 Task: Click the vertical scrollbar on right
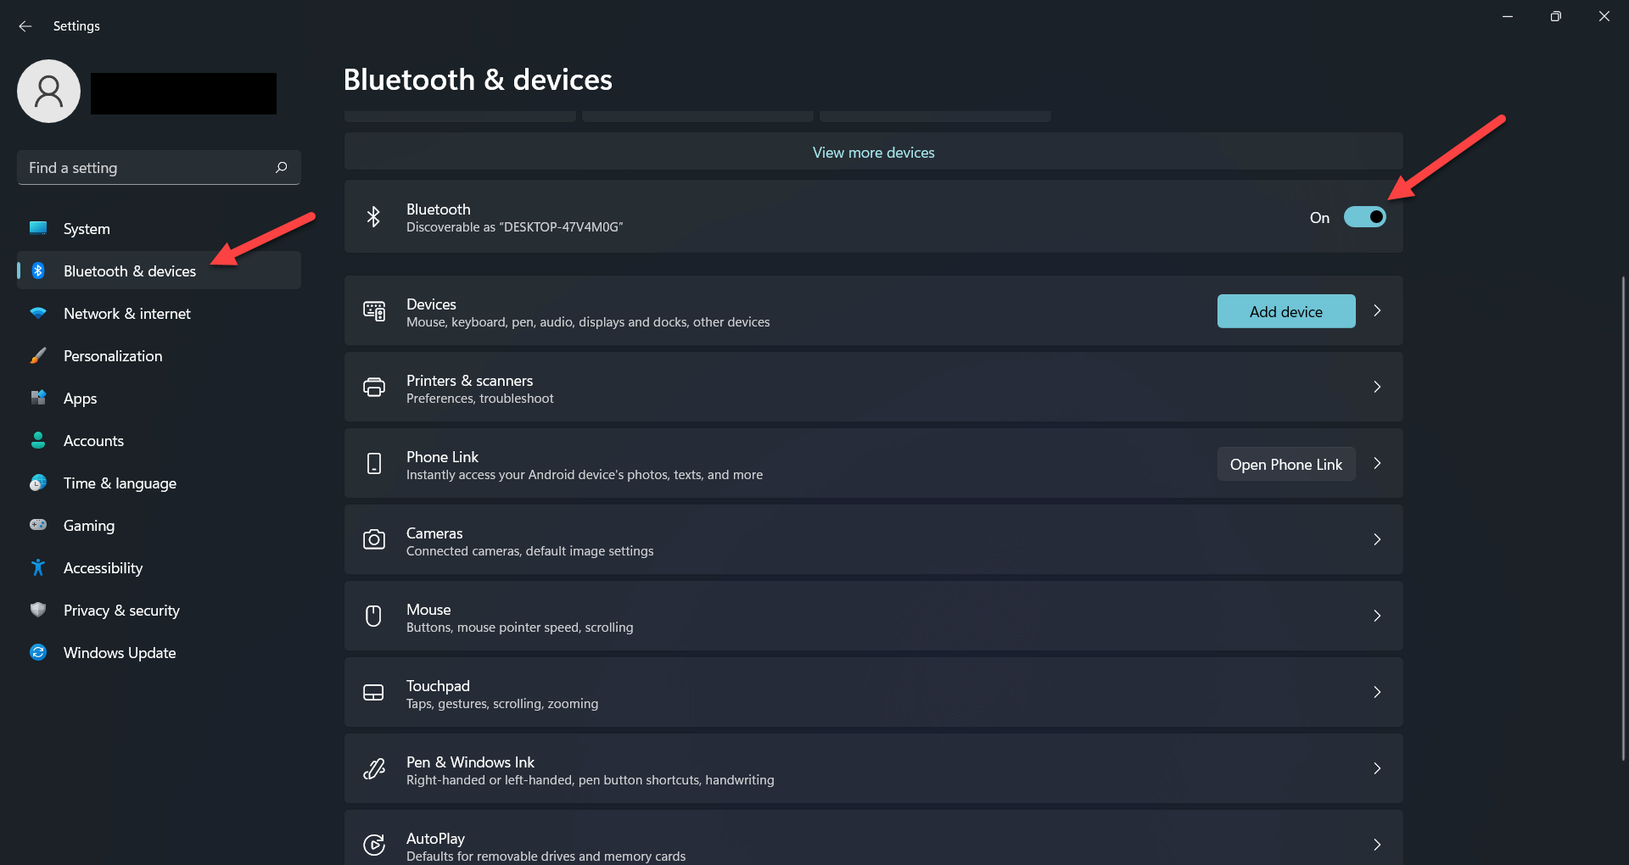pos(1622,517)
